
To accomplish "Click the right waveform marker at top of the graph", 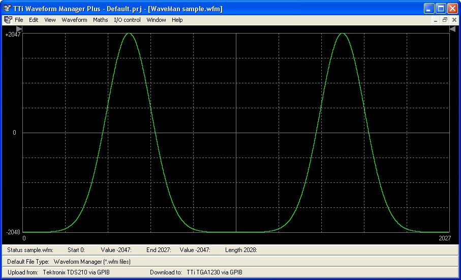I will (x=452, y=29).
